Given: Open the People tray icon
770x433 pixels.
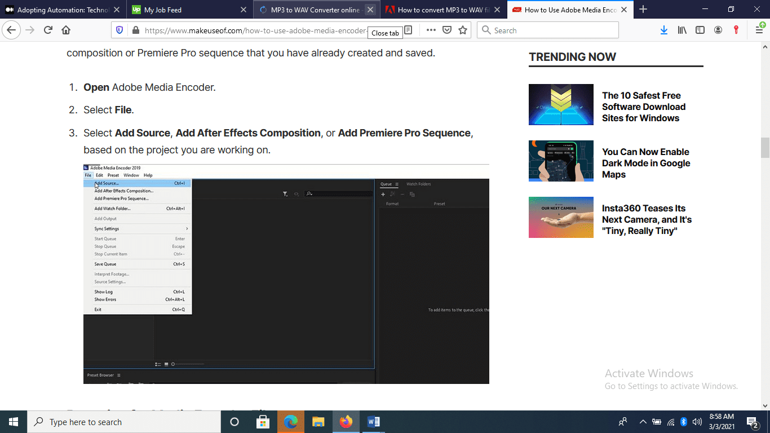Looking at the screenshot, I should [x=623, y=422].
